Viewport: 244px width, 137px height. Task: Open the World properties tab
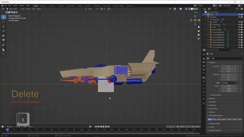coord(204,73)
